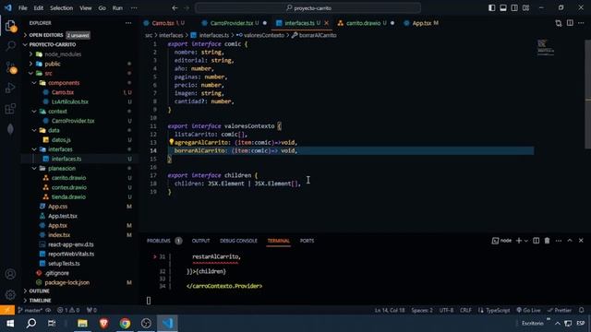Open editor more actions ellipsis
Image resolution: width=591 pixels, height=332 pixels.
coord(581,23)
